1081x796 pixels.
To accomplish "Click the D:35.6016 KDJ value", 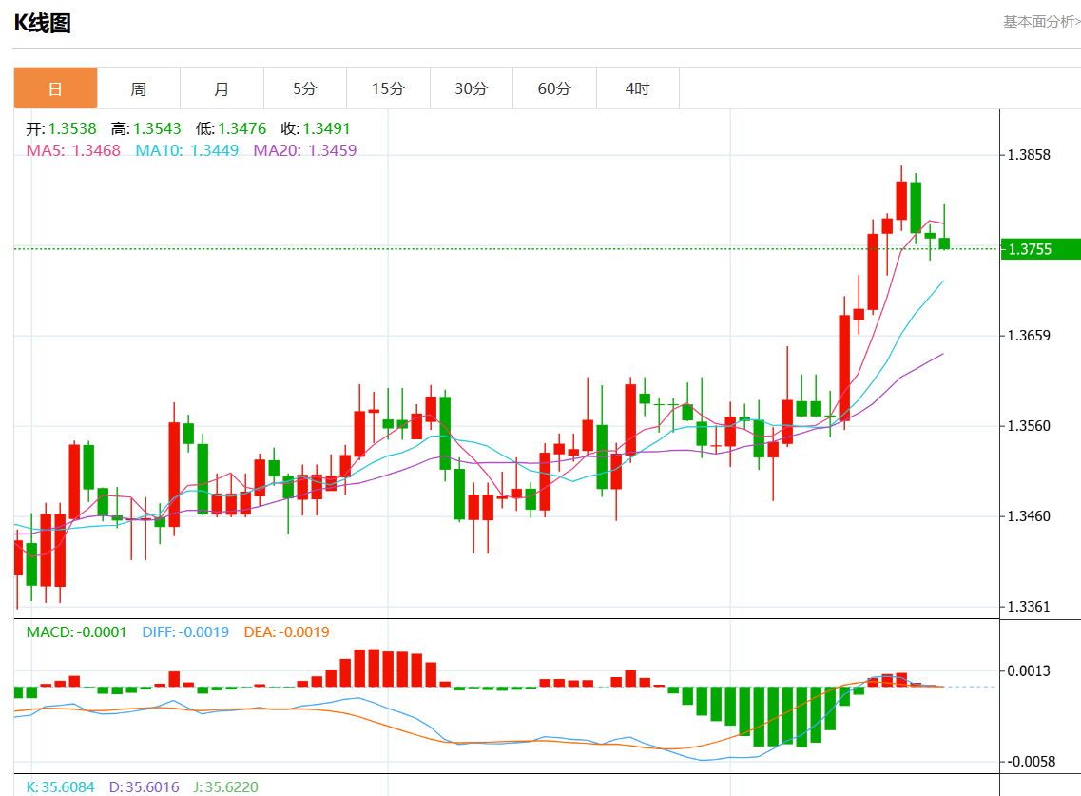I will 145,787.
